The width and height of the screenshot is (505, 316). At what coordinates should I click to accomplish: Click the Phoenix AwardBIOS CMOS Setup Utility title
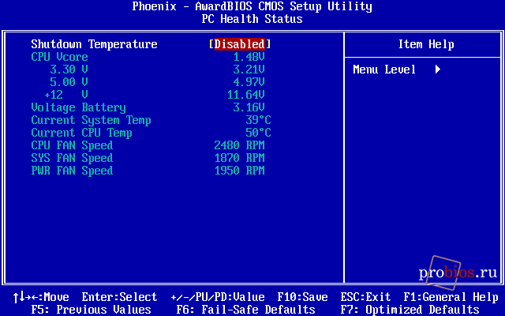pyautogui.click(x=252, y=6)
